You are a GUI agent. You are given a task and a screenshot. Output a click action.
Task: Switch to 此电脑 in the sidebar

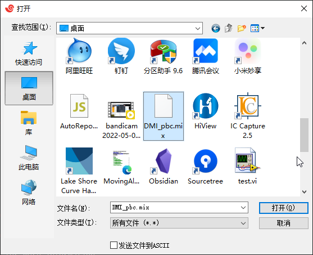(x=29, y=158)
